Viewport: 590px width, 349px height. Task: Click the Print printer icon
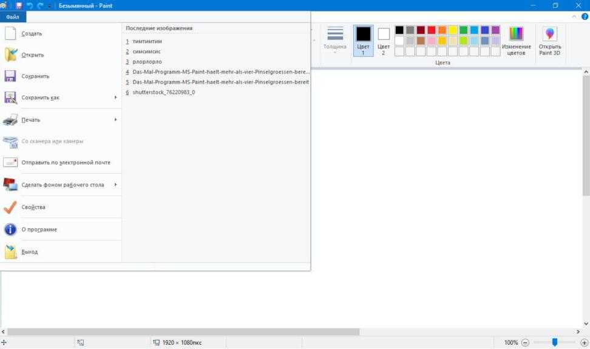click(10, 120)
